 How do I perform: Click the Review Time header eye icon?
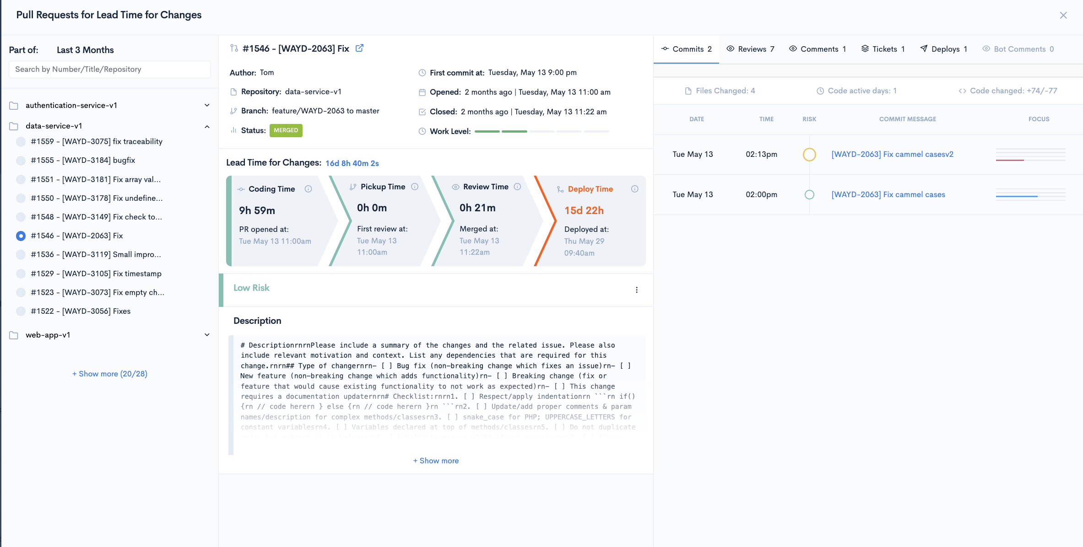point(455,187)
